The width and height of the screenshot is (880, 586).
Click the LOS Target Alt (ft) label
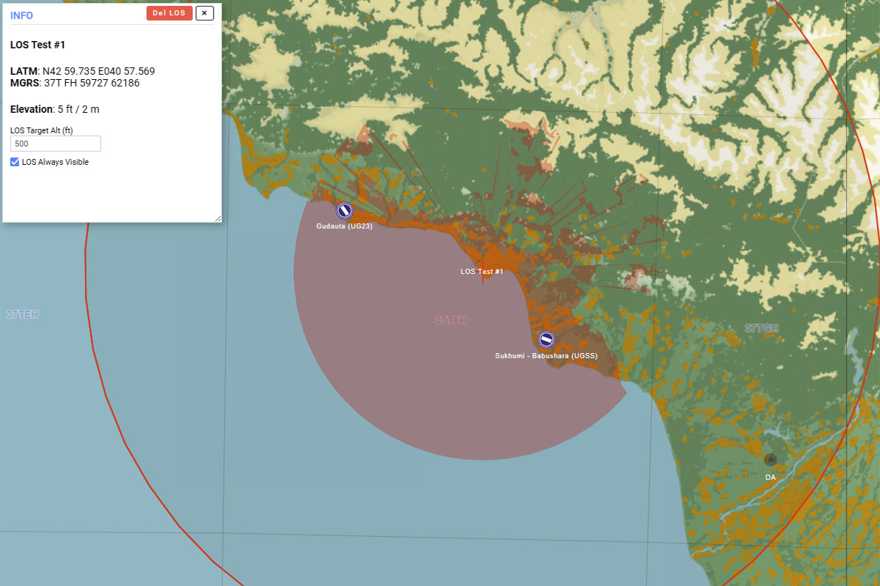pos(42,130)
